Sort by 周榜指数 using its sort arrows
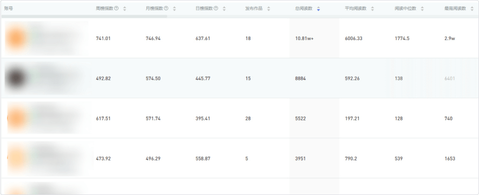Viewport: 479px width, 195px height. pos(125,9)
